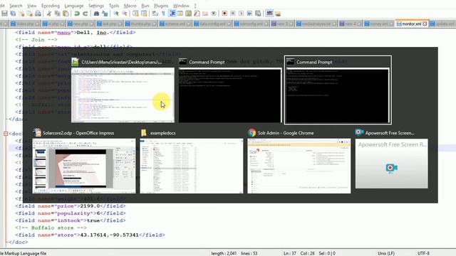Open the Language menu
This screenshot has width=456, height=256.
click(73, 6)
